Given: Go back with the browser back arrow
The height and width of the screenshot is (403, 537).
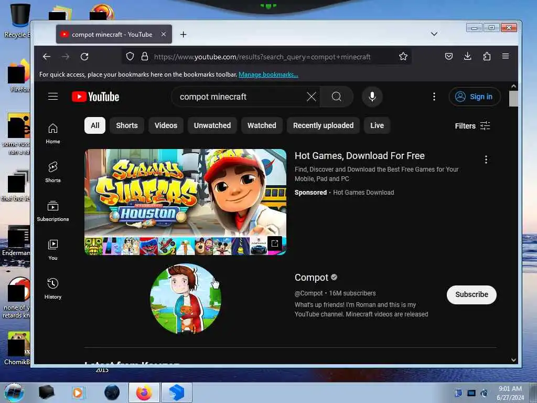Looking at the screenshot, I should click(x=47, y=57).
